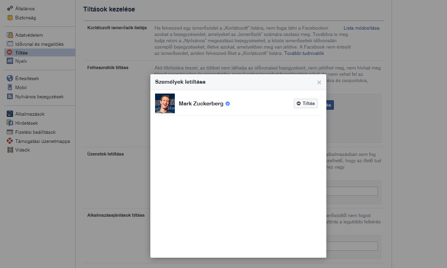Viewport: 447px width, 268px height.
Task: Click the verified badge next to Mark Zuckerberg
Action: (228, 103)
